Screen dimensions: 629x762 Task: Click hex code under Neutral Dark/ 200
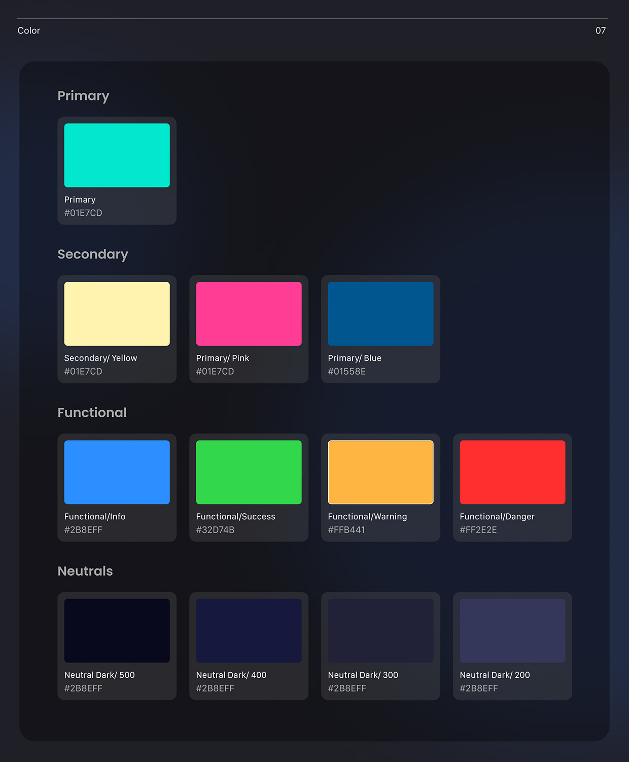click(479, 688)
